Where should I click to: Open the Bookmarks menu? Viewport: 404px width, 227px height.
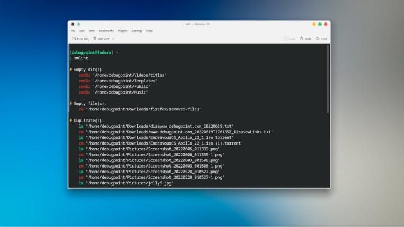coord(106,31)
